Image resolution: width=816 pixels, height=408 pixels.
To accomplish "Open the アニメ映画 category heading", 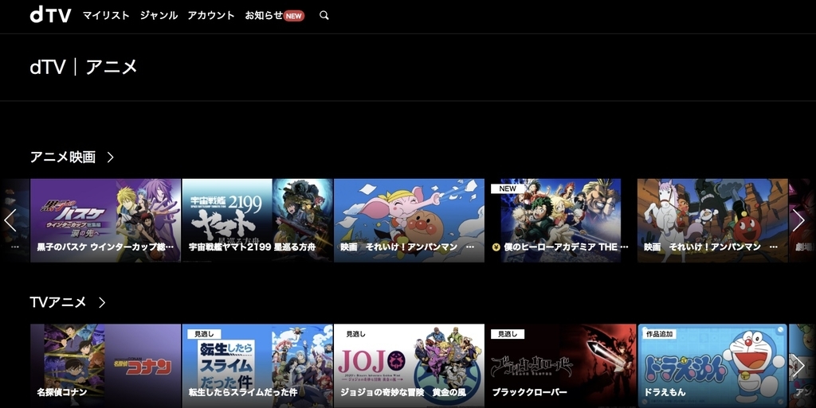I will click(63, 157).
